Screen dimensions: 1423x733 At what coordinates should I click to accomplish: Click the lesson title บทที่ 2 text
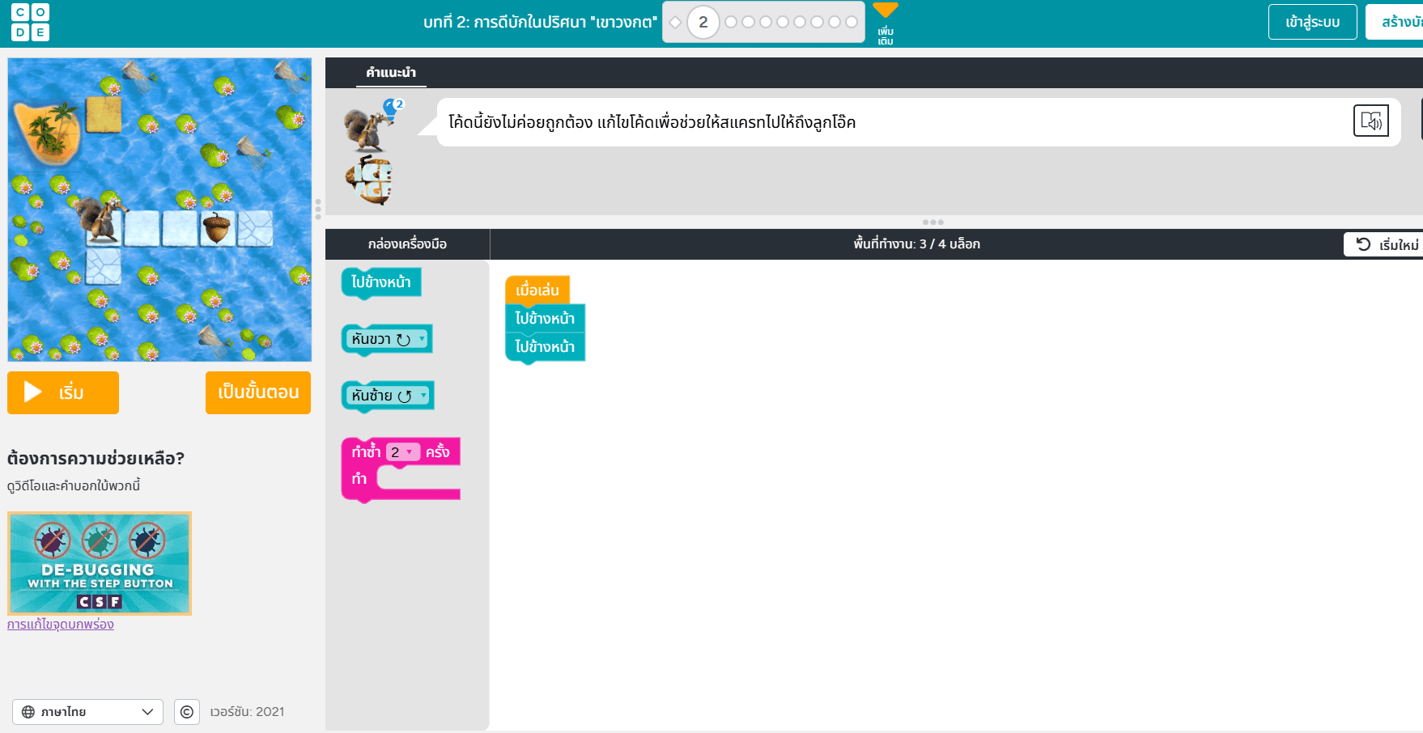click(540, 22)
